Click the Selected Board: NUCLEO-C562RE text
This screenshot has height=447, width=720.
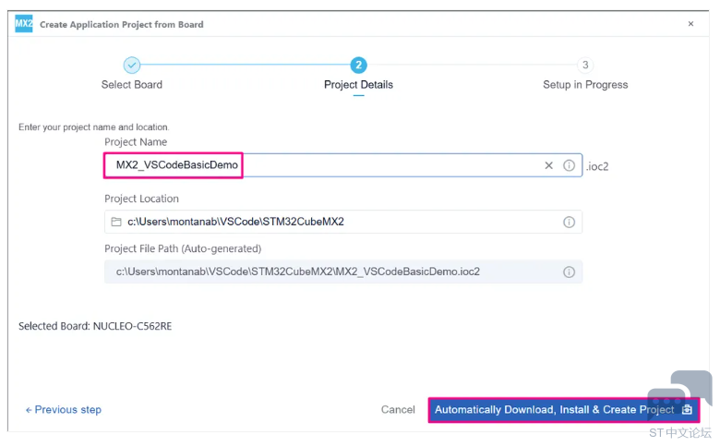(95, 327)
